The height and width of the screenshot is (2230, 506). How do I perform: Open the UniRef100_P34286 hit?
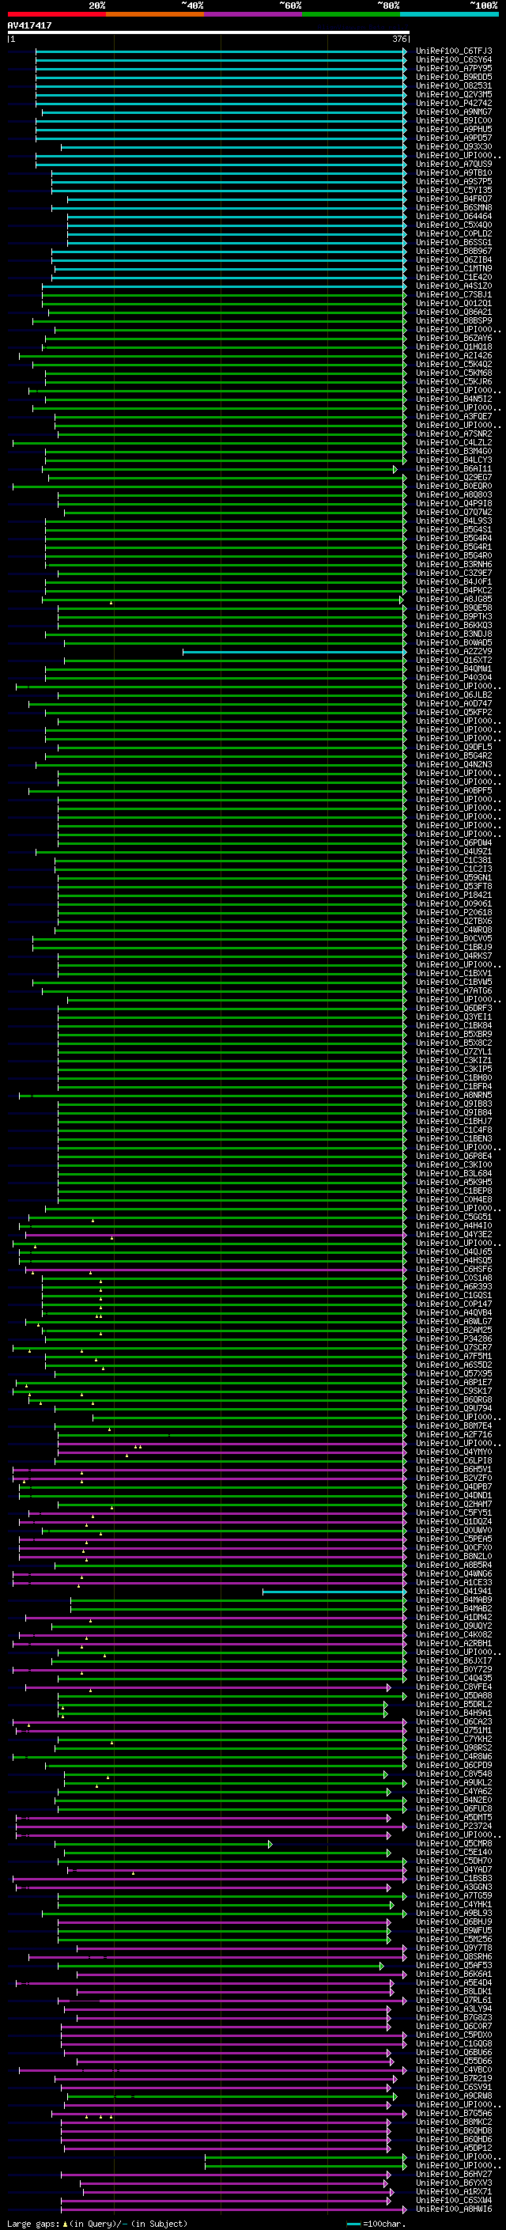click(x=453, y=1339)
